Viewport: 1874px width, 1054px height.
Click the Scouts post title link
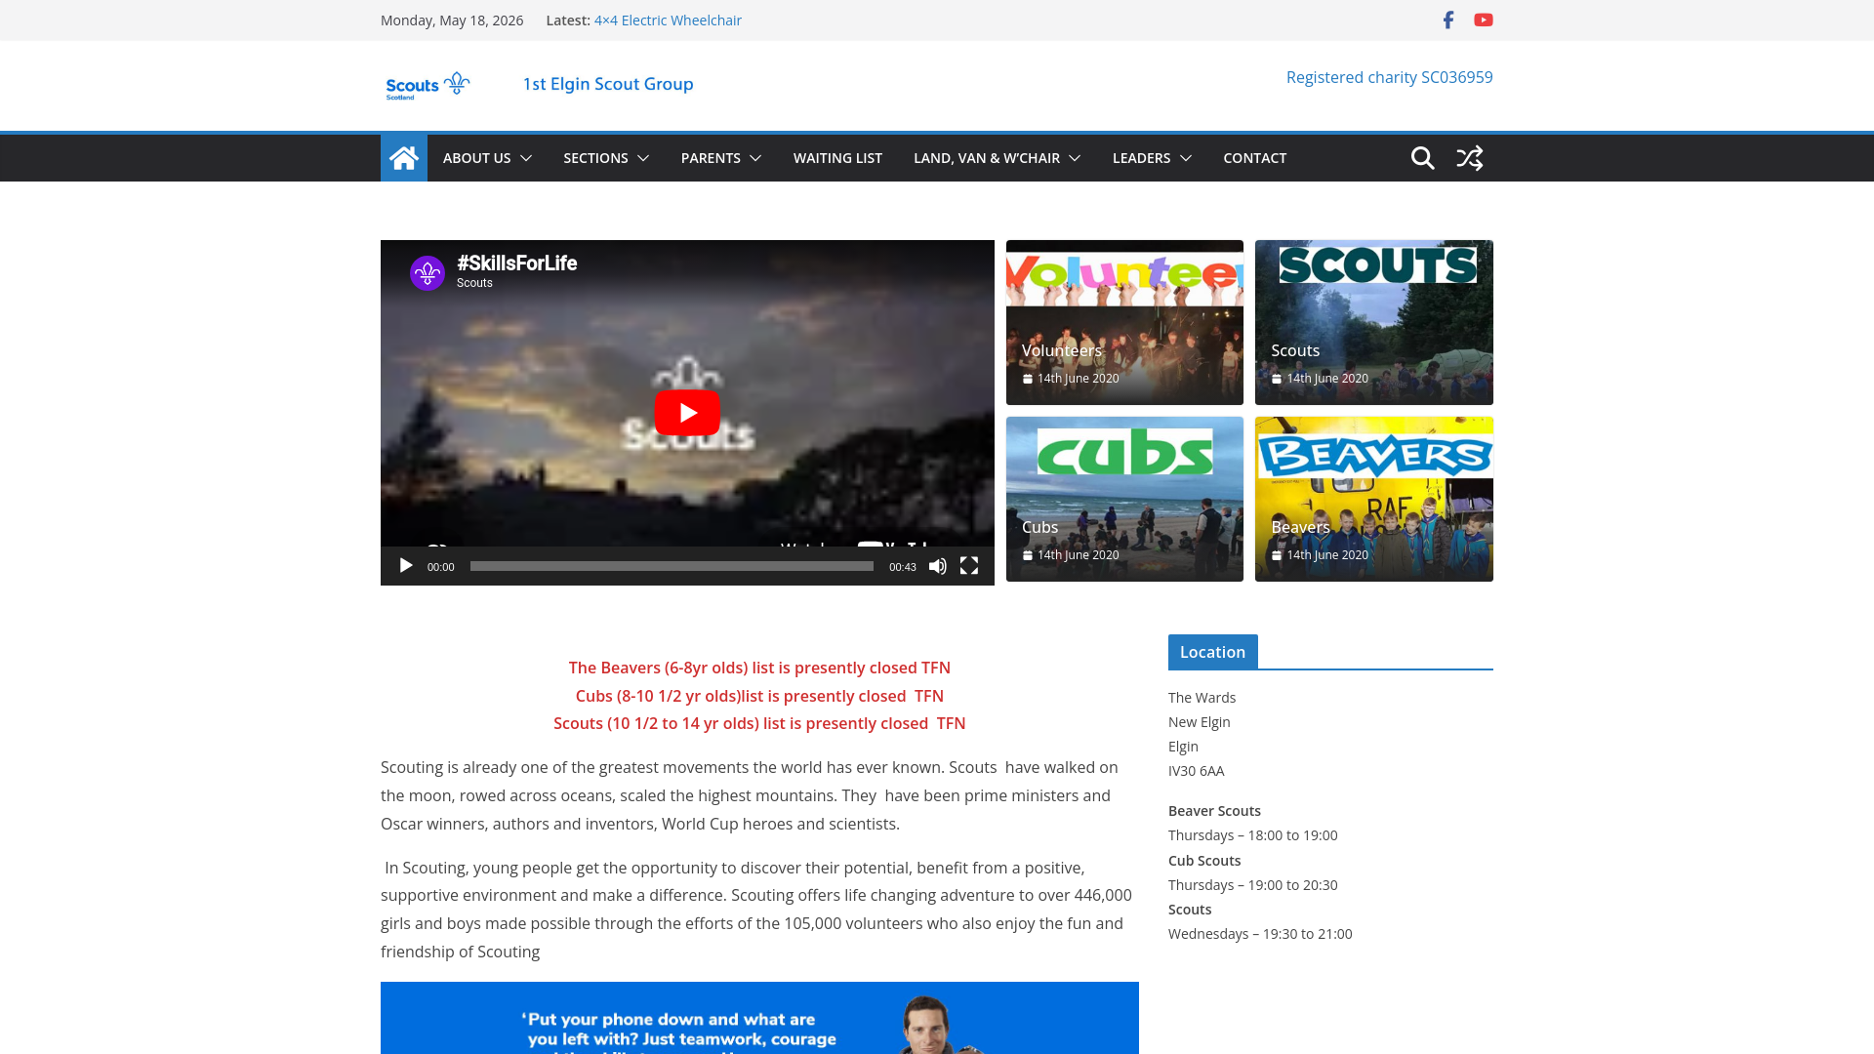pyautogui.click(x=1295, y=350)
